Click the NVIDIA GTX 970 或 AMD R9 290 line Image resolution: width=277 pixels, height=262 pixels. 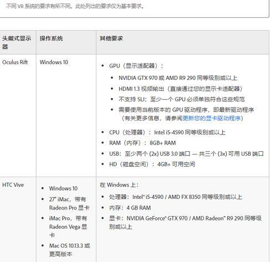[x=178, y=78]
